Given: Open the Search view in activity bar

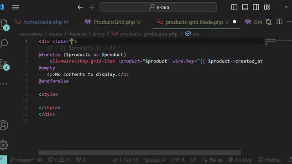Looking at the screenshot, I should [x=4, y=44].
